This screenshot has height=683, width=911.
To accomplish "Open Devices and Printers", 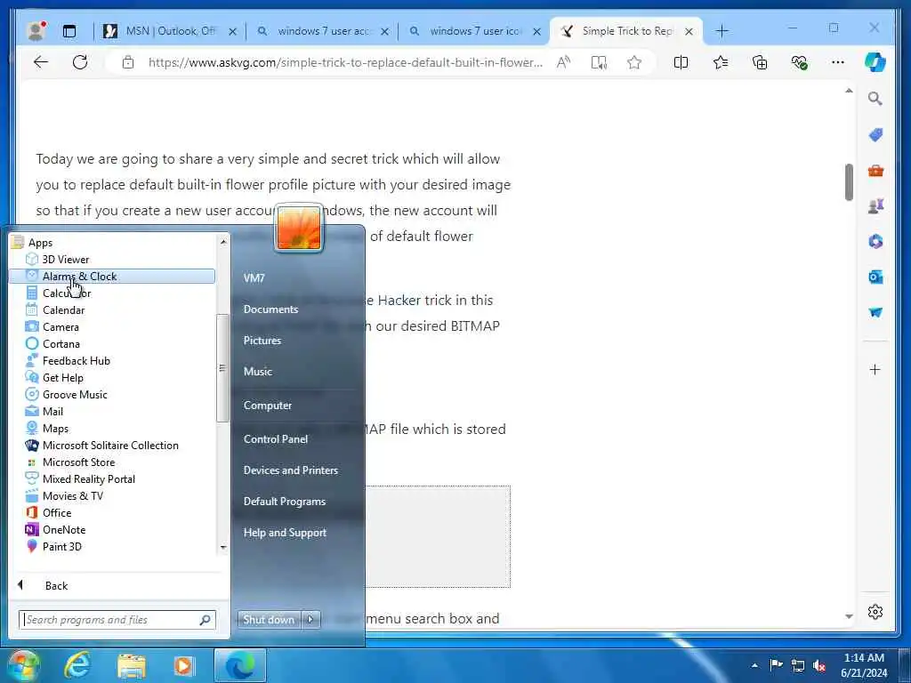I will (x=291, y=470).
